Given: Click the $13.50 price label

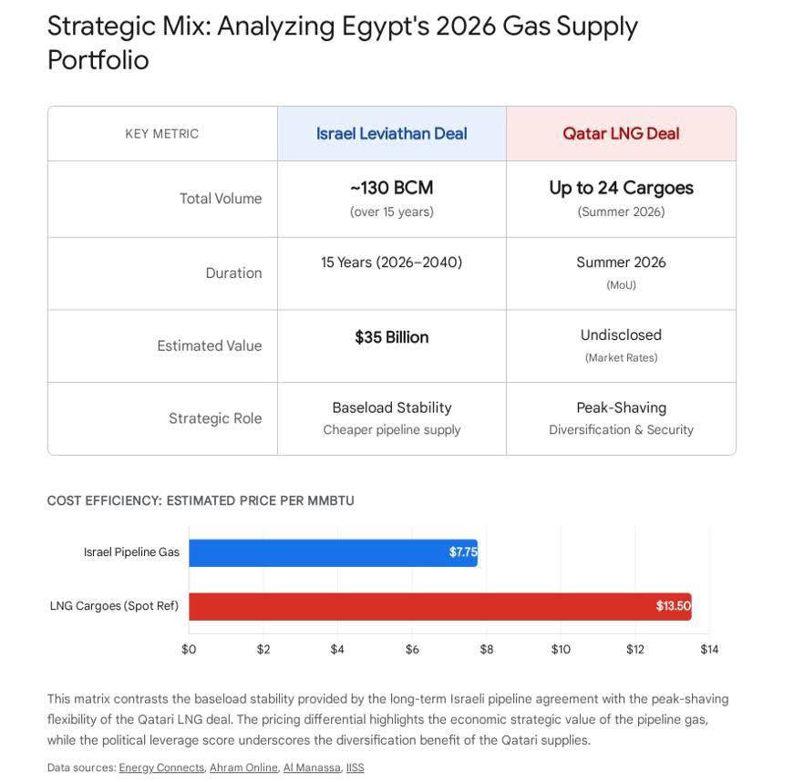Looking at the screenshot, I should pos(673,606).
